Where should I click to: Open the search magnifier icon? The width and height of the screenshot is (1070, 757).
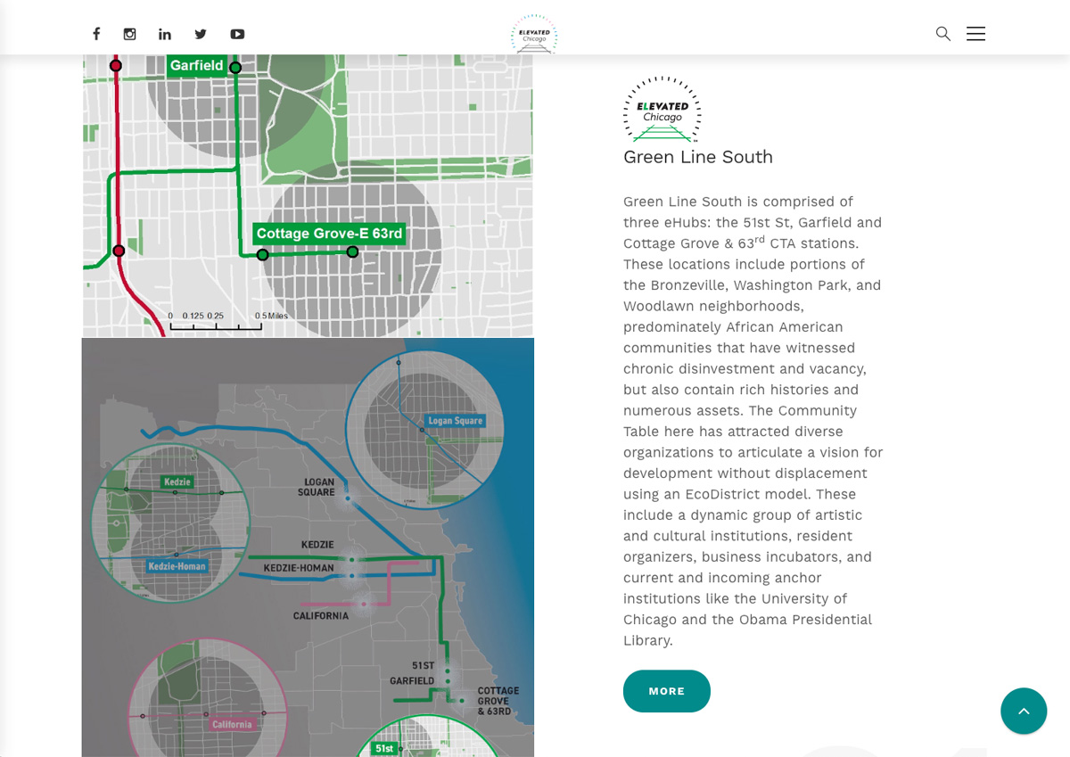[x=942, y=34]
